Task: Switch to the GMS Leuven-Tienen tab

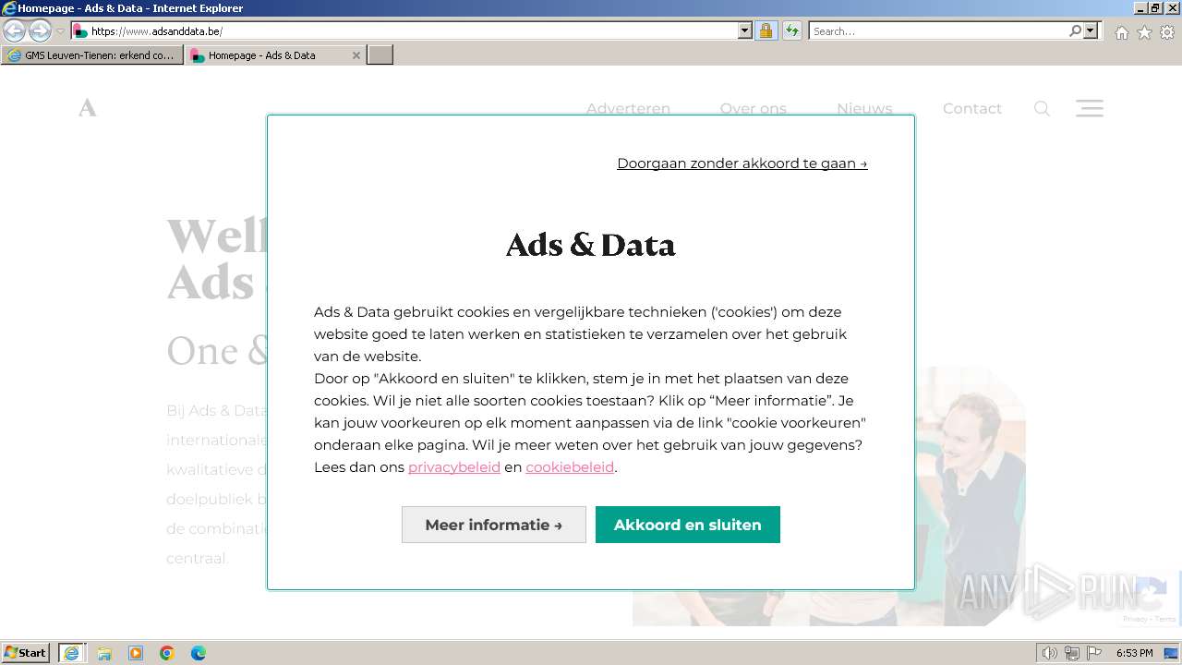Action: coord(91,55)
